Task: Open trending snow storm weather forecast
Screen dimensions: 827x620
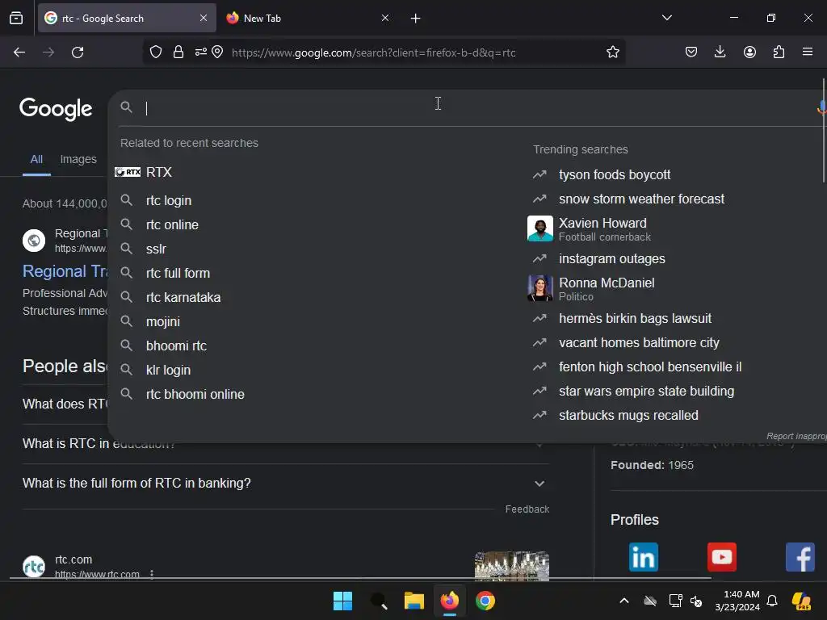Action: point(641,199)
